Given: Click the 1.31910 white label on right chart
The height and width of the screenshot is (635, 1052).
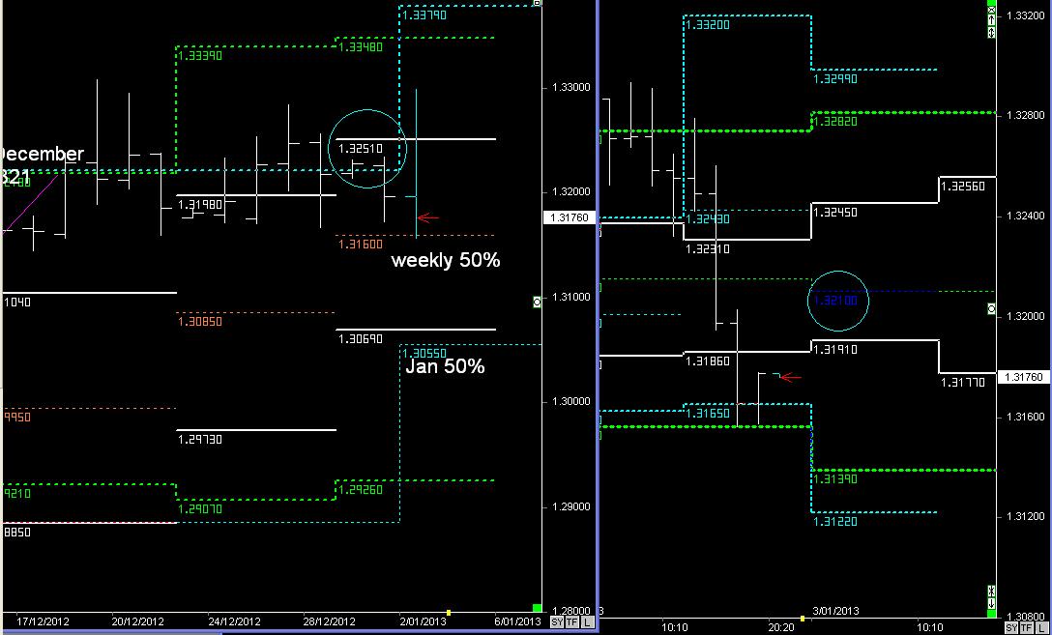Looking at the screenshot, I should (835, 349).
